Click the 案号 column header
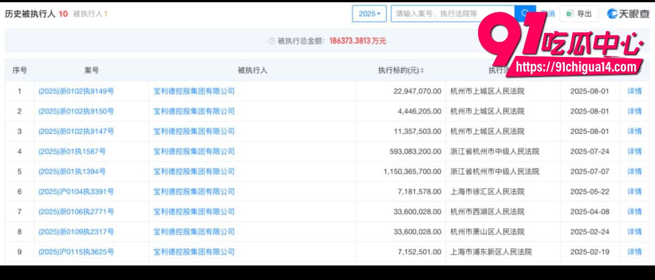Viewport: 655px width, 280px height. [x=91, y=70]
